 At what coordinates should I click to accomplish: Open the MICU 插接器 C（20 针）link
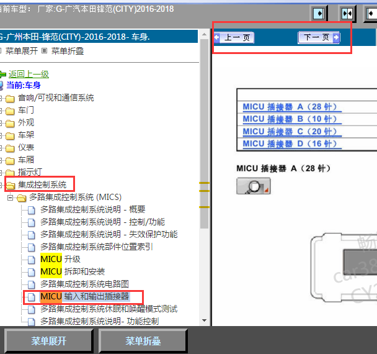coord(292,132)
